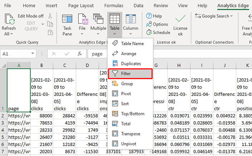Open Analytics Edge Options
Screen dimensions: 252x156
pos(157,24)
